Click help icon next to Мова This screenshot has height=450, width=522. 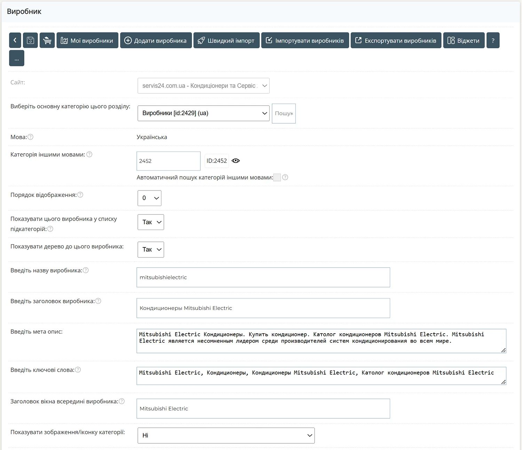click(31, 137)
